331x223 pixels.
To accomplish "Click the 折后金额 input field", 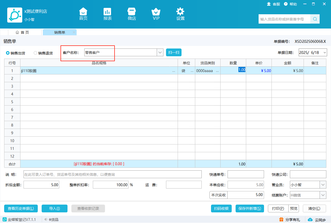I will 41,185.
